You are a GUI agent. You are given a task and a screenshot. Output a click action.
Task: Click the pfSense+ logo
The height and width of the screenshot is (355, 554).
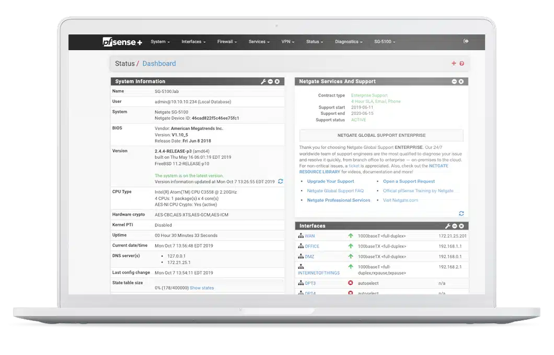pyautogui.click(x=122, y=42)
